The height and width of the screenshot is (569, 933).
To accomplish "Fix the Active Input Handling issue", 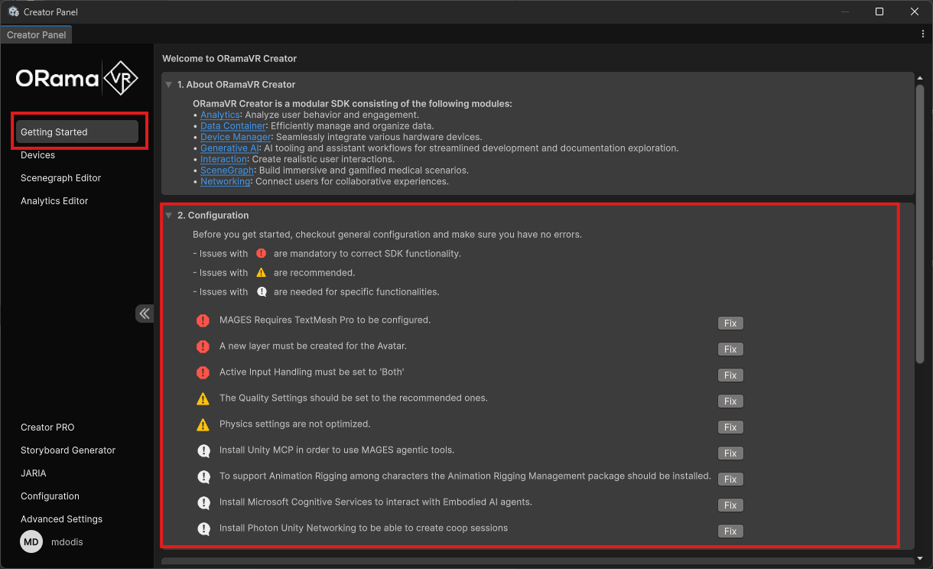I will [730, 376].
